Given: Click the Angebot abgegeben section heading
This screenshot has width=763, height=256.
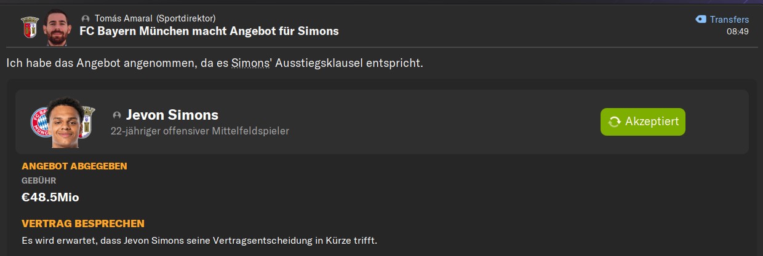Looking at the screenshot, I should tap(74, 166).
